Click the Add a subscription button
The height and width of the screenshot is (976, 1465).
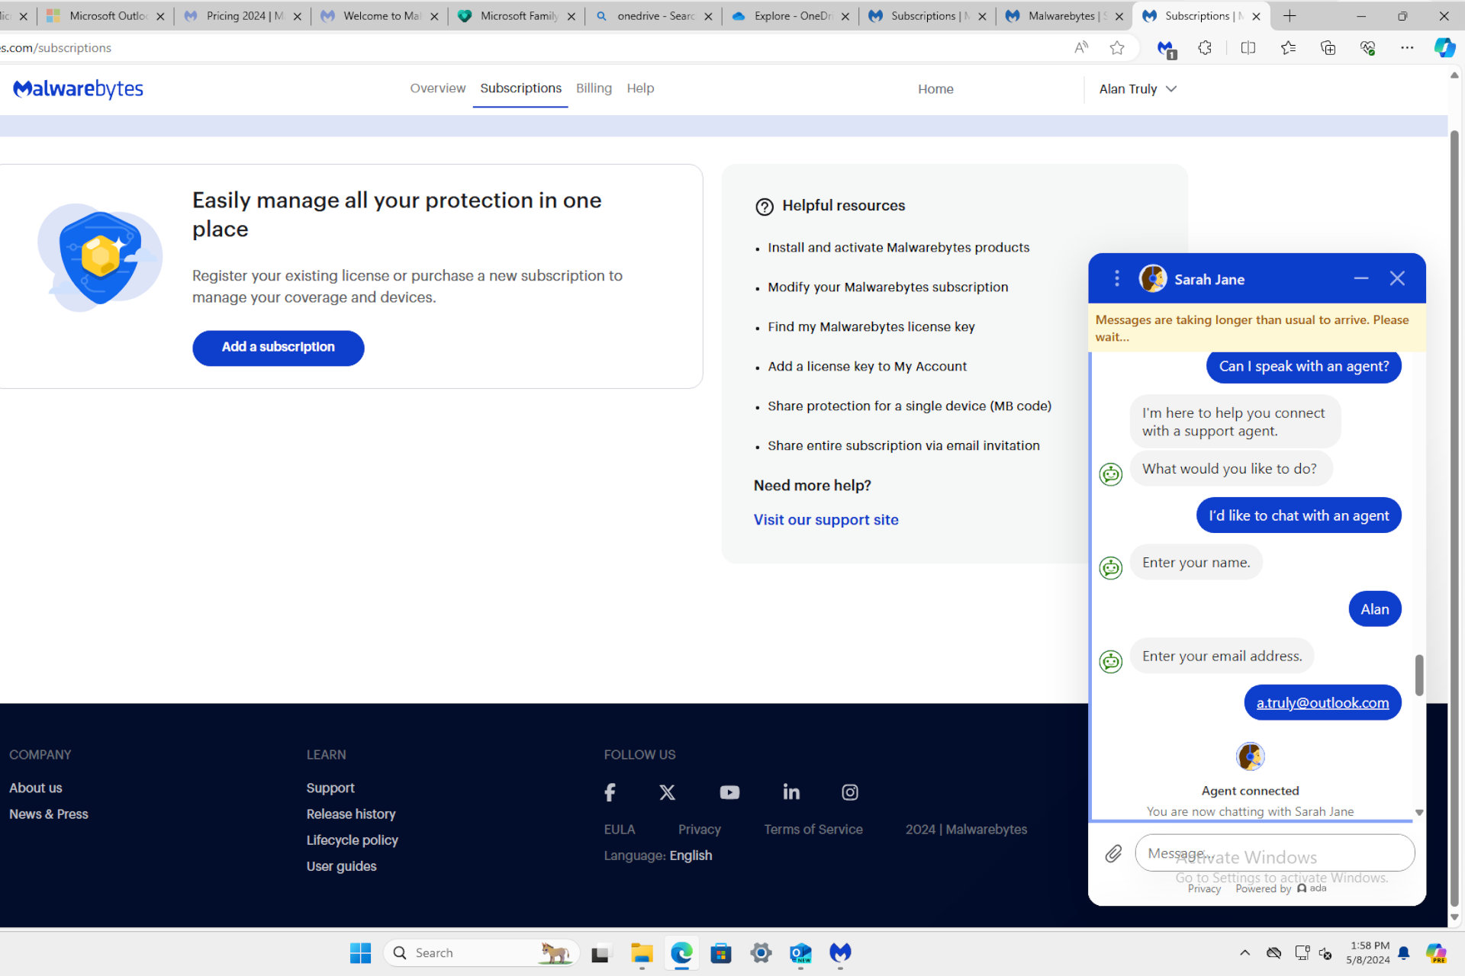coord(277,348)
